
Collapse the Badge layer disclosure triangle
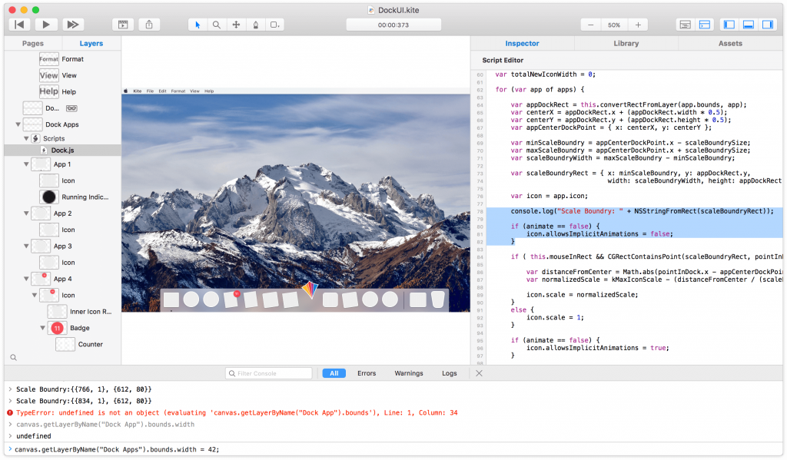[x=42, y=328]
